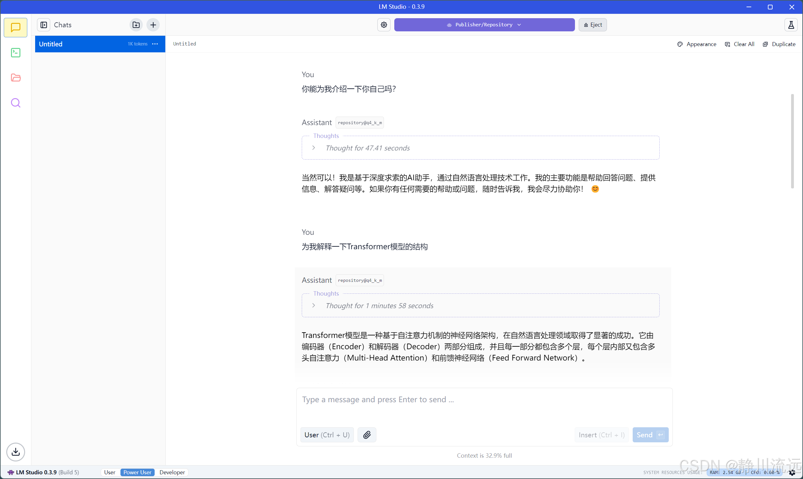Open model settings gear next to model selector
This screenshot has width=803, height=479.
[384, 25]
